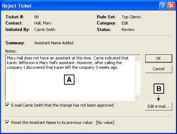Click the [No value] previous value text
Screen dimensions: 177x134
(x=105, y=122)
